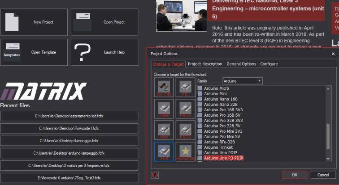
Task: Open the Configure tab
Action: click(269, 64)
